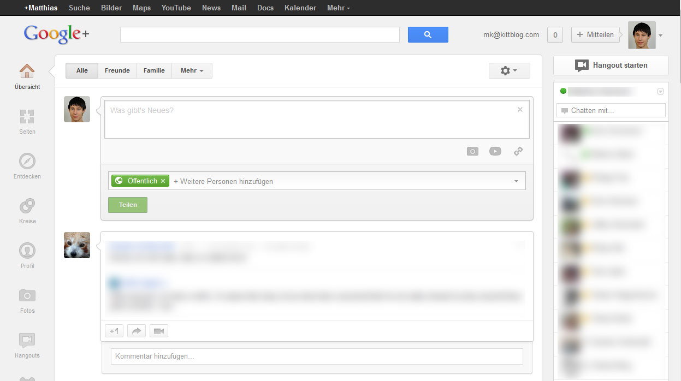
Task: Switch to the Freunde stream tab
Action: click(117, 70)
